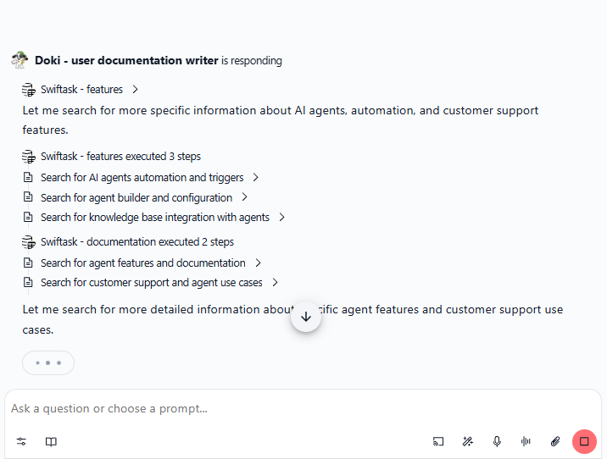Click the magic wand prompt enhance icon
This screenshot has width=607, height=459.
pos(468,441)
